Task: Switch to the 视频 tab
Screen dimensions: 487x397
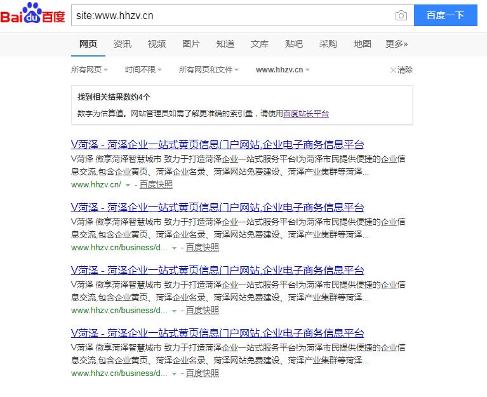Action: (157, 44)
